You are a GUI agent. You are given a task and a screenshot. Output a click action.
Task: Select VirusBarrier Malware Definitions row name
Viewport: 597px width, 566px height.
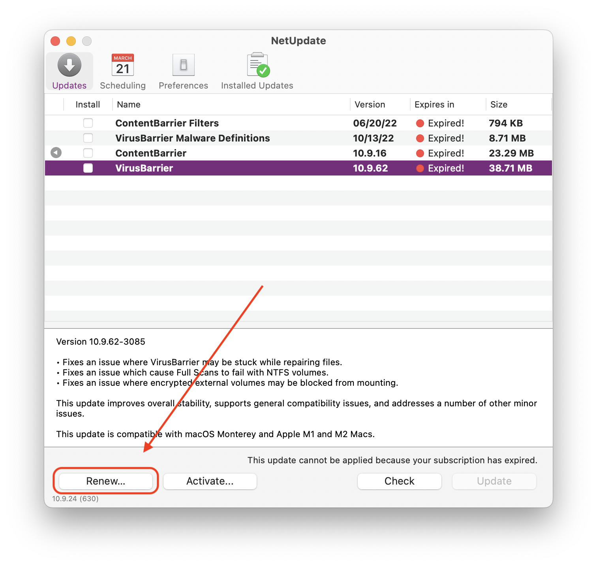coord(193,138)
